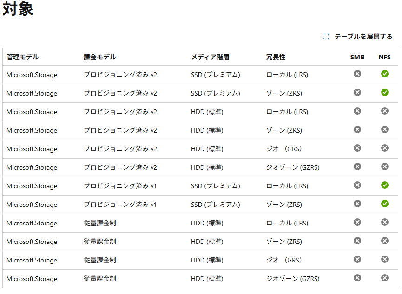The width and height of the screenshot is (402, 294).
Task: Click the SMB cross icon in the v2 SSD ゾーン (ZRS) row
Action: [x=357, y=92]
